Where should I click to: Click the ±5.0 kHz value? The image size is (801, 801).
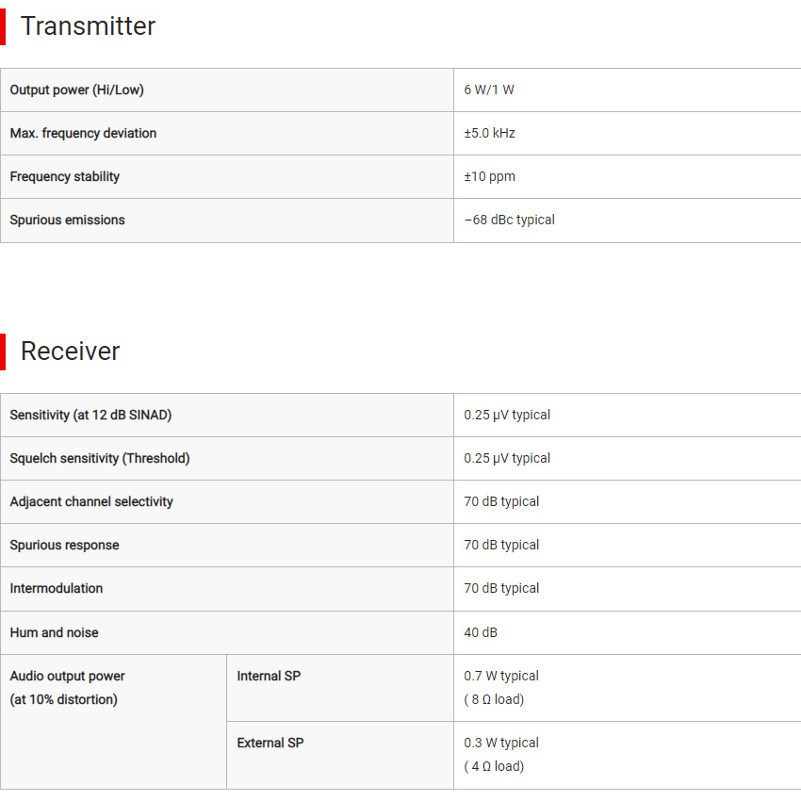click(489, 133)
